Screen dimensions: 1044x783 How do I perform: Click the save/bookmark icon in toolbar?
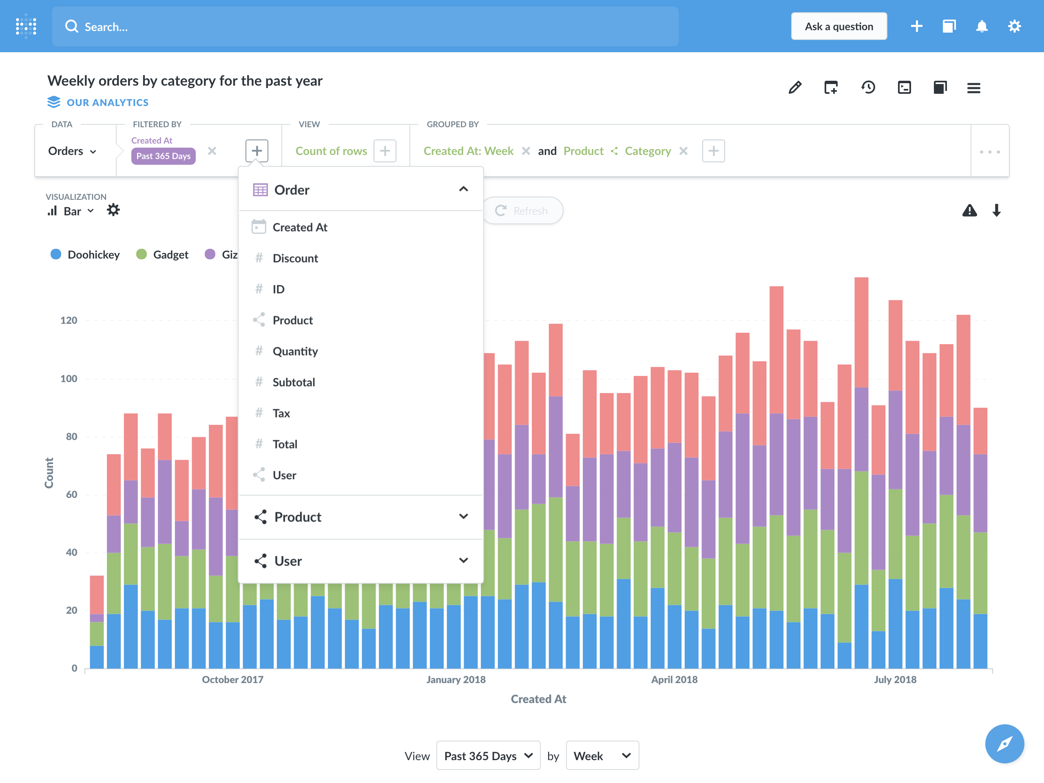coord(940,87)
